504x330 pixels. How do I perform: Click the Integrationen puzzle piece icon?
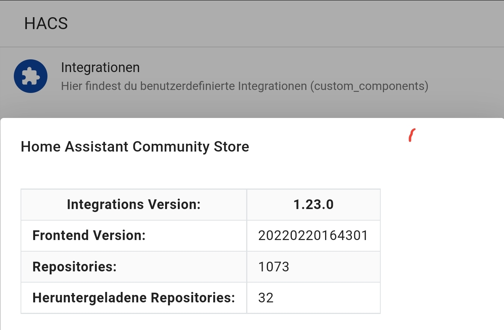pyautogui.click(x=31, y=76)
